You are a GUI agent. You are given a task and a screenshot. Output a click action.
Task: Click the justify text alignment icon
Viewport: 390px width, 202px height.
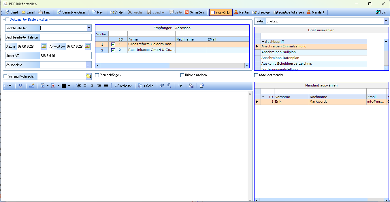[x=106, y=86]
